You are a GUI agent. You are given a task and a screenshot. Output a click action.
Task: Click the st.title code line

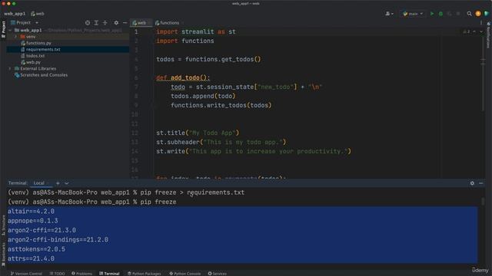198,133
